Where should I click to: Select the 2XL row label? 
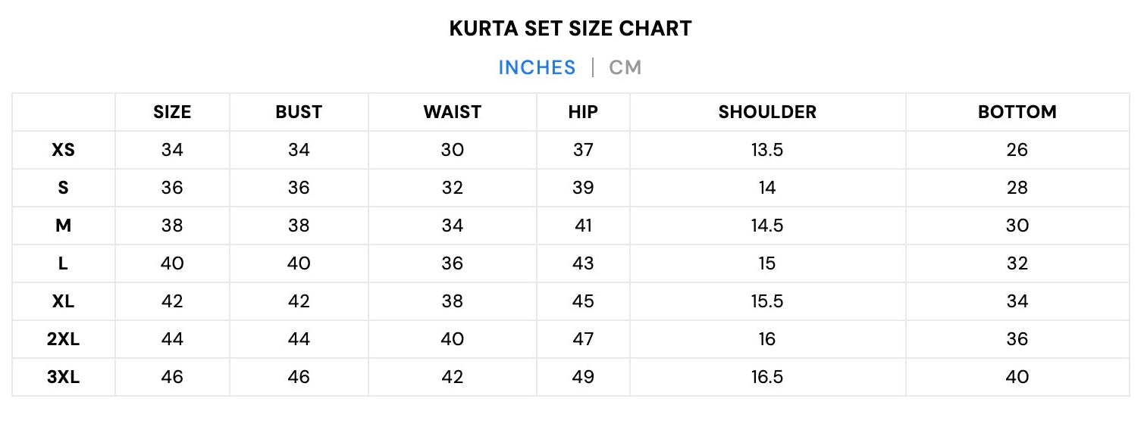(x=63, y=339)
